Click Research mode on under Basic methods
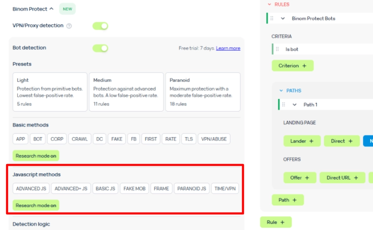Screen dimensions: 373x230 tap(36, 156)
